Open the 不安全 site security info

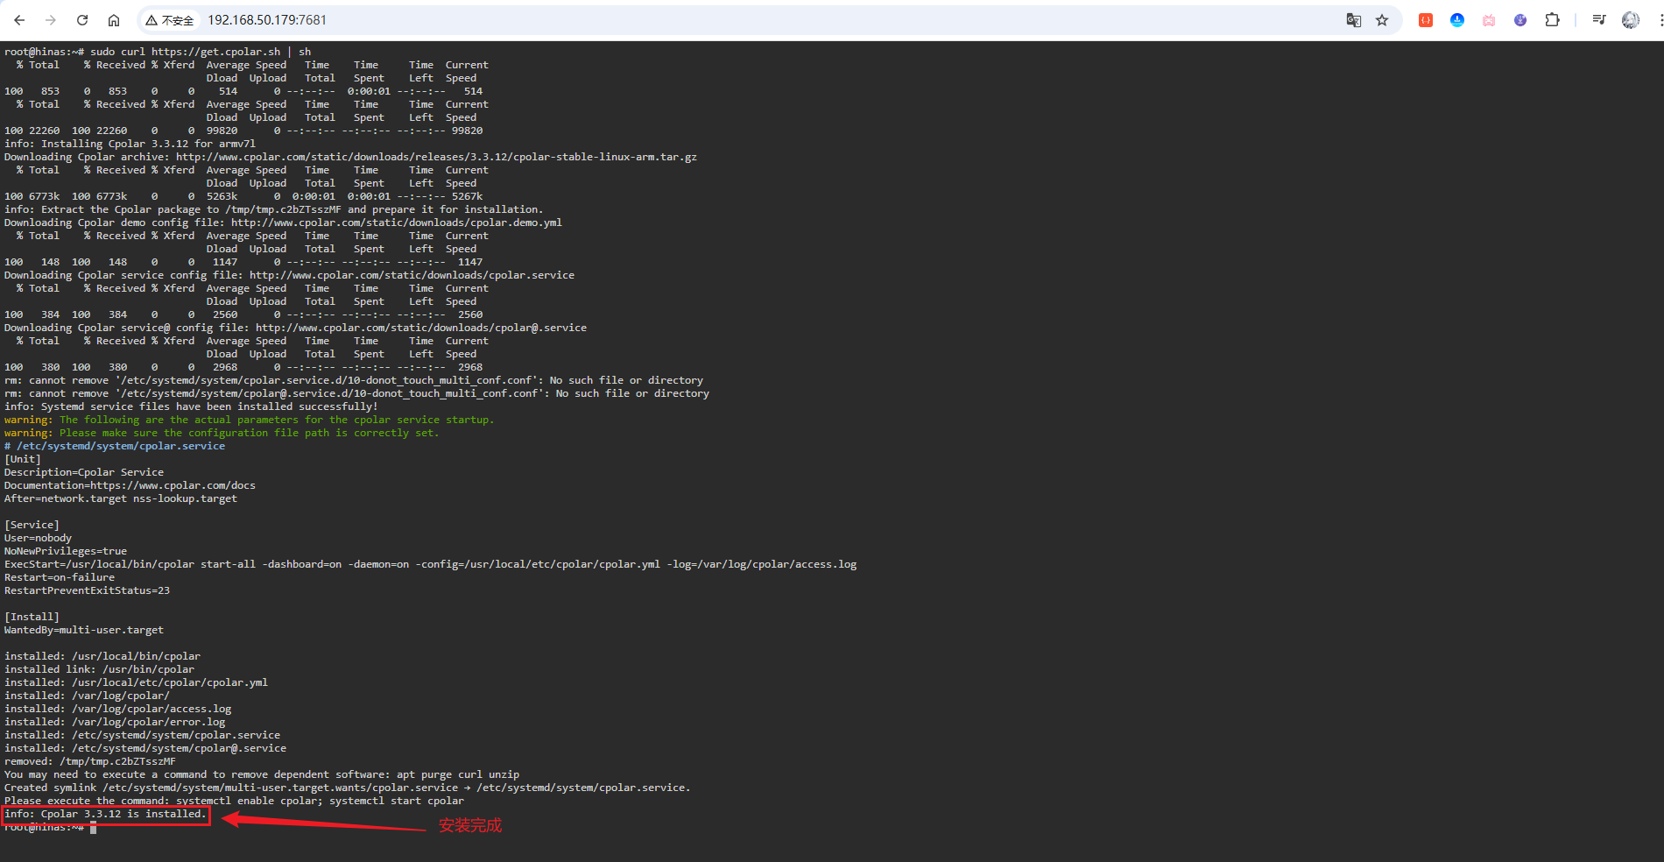[170, 20]
